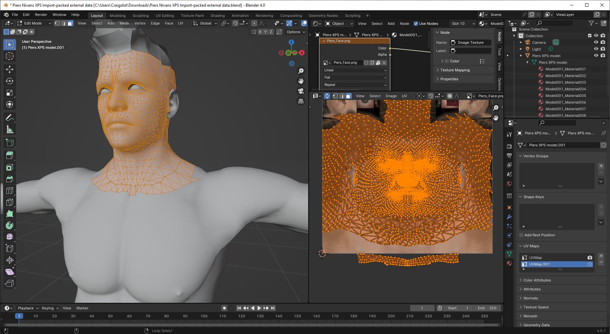Toggle the Use Nodes checkbox

tap(416, 24)
